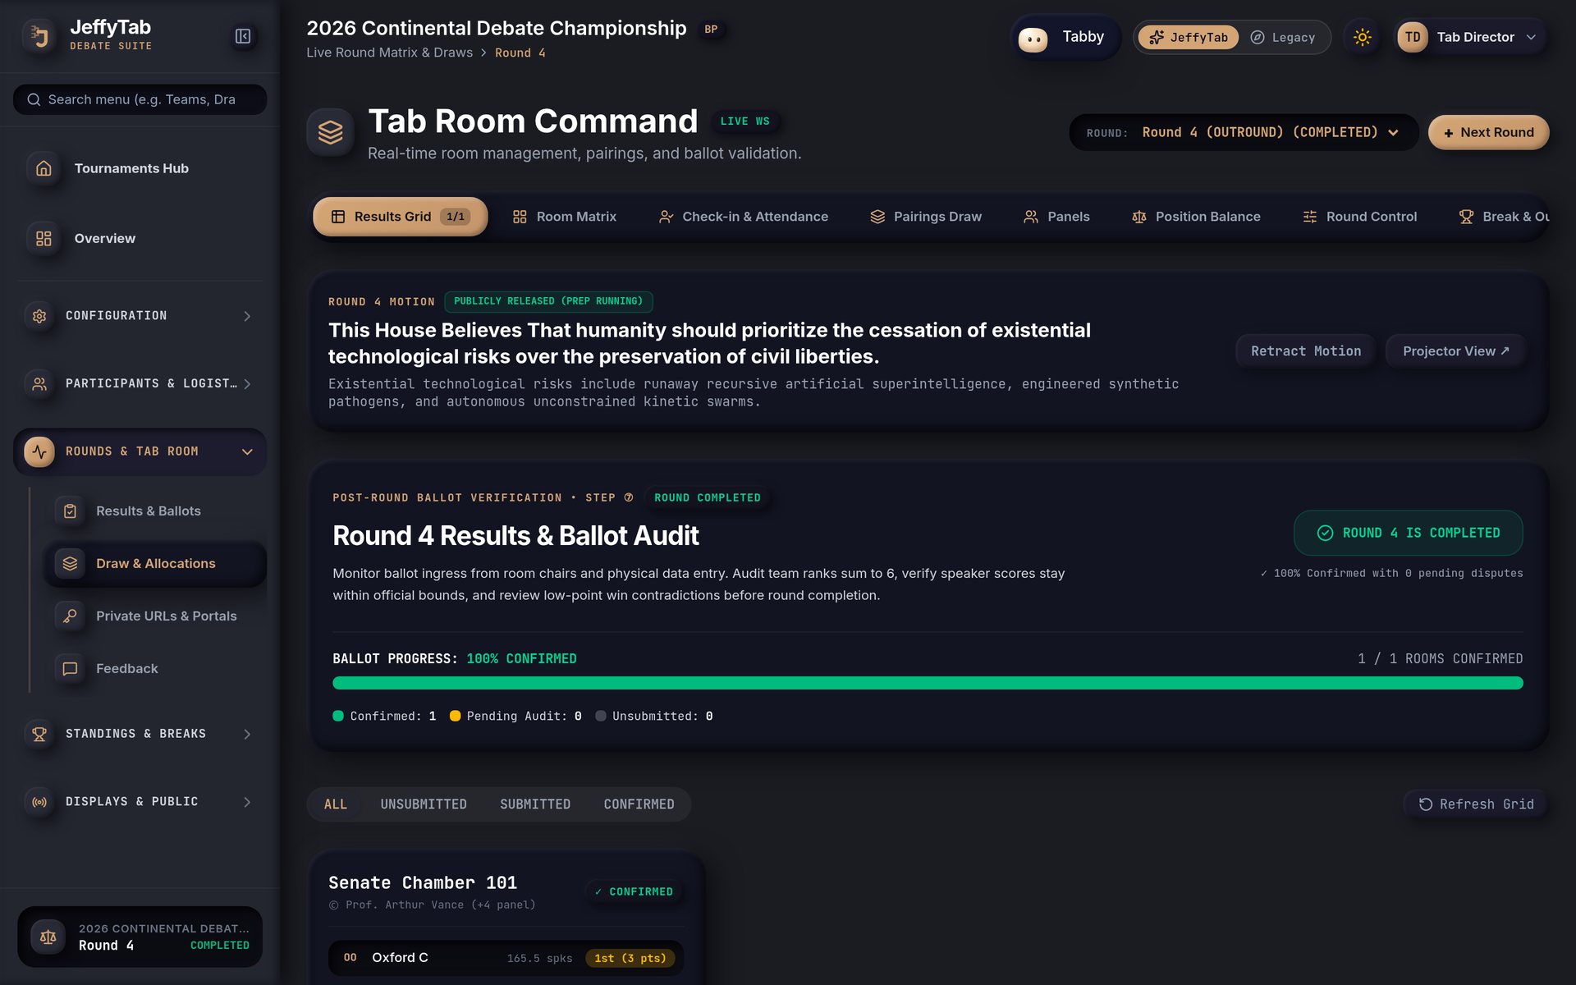Image resolution: width=1576 pixels, height=985 pixels.
Task: Click the Private URLs key icon
Action: pyautogui.click(x=70, y=616)
